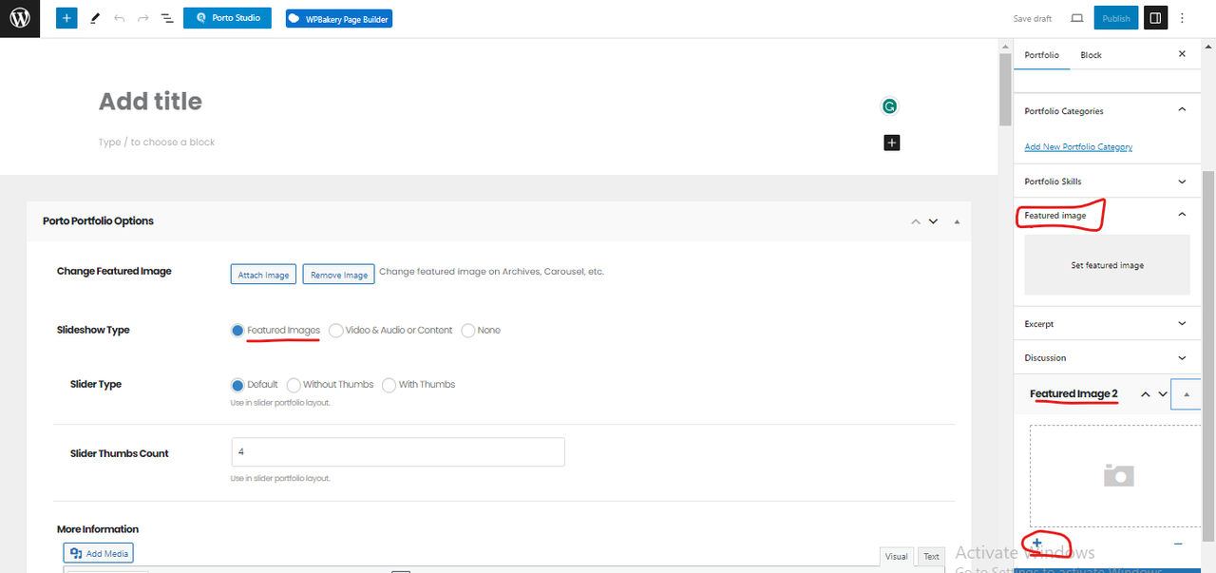Image resolution: width=1216 pixels, height=573 pixels.
Task: Move Porto Portfolio Options panel up
Action: pos(916,221)
